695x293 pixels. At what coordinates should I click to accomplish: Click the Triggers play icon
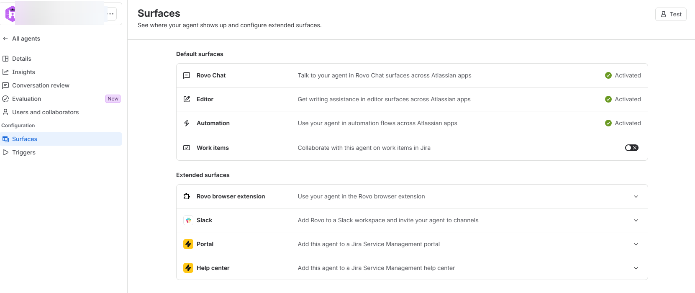5,152
